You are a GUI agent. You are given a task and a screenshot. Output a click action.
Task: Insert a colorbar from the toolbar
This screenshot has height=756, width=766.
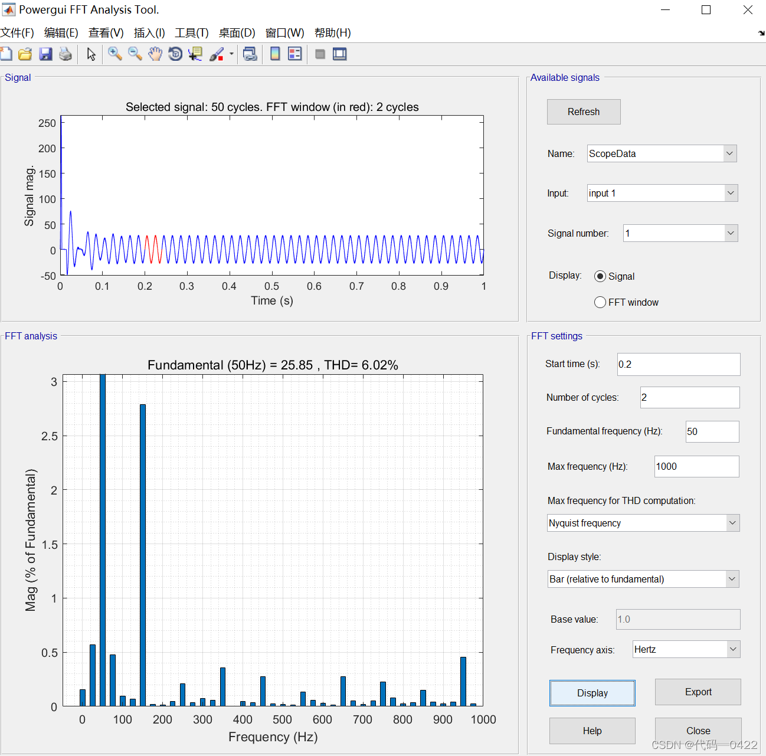click(x=275, y=54)
